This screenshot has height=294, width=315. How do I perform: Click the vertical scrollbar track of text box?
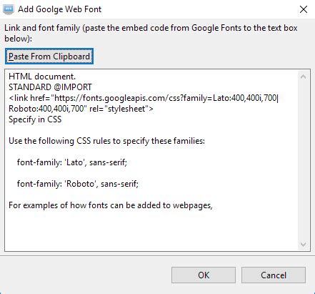tap(303, 160)
